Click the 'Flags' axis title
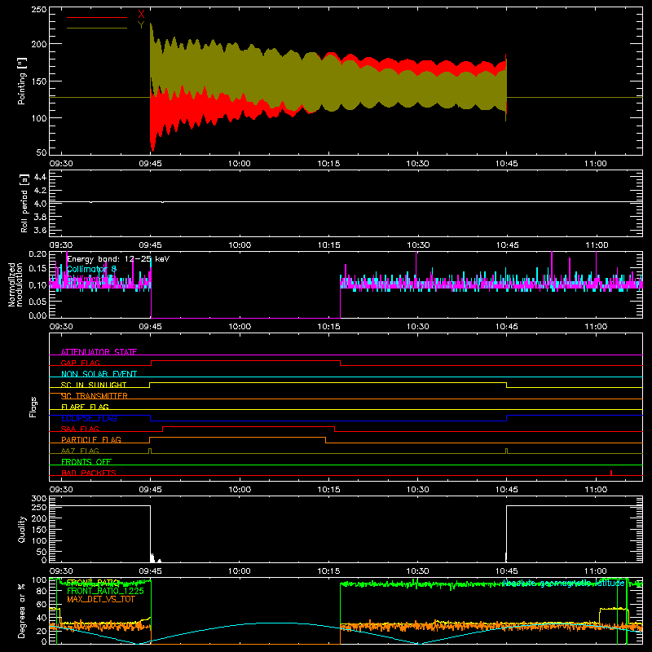 pos(33,407)
